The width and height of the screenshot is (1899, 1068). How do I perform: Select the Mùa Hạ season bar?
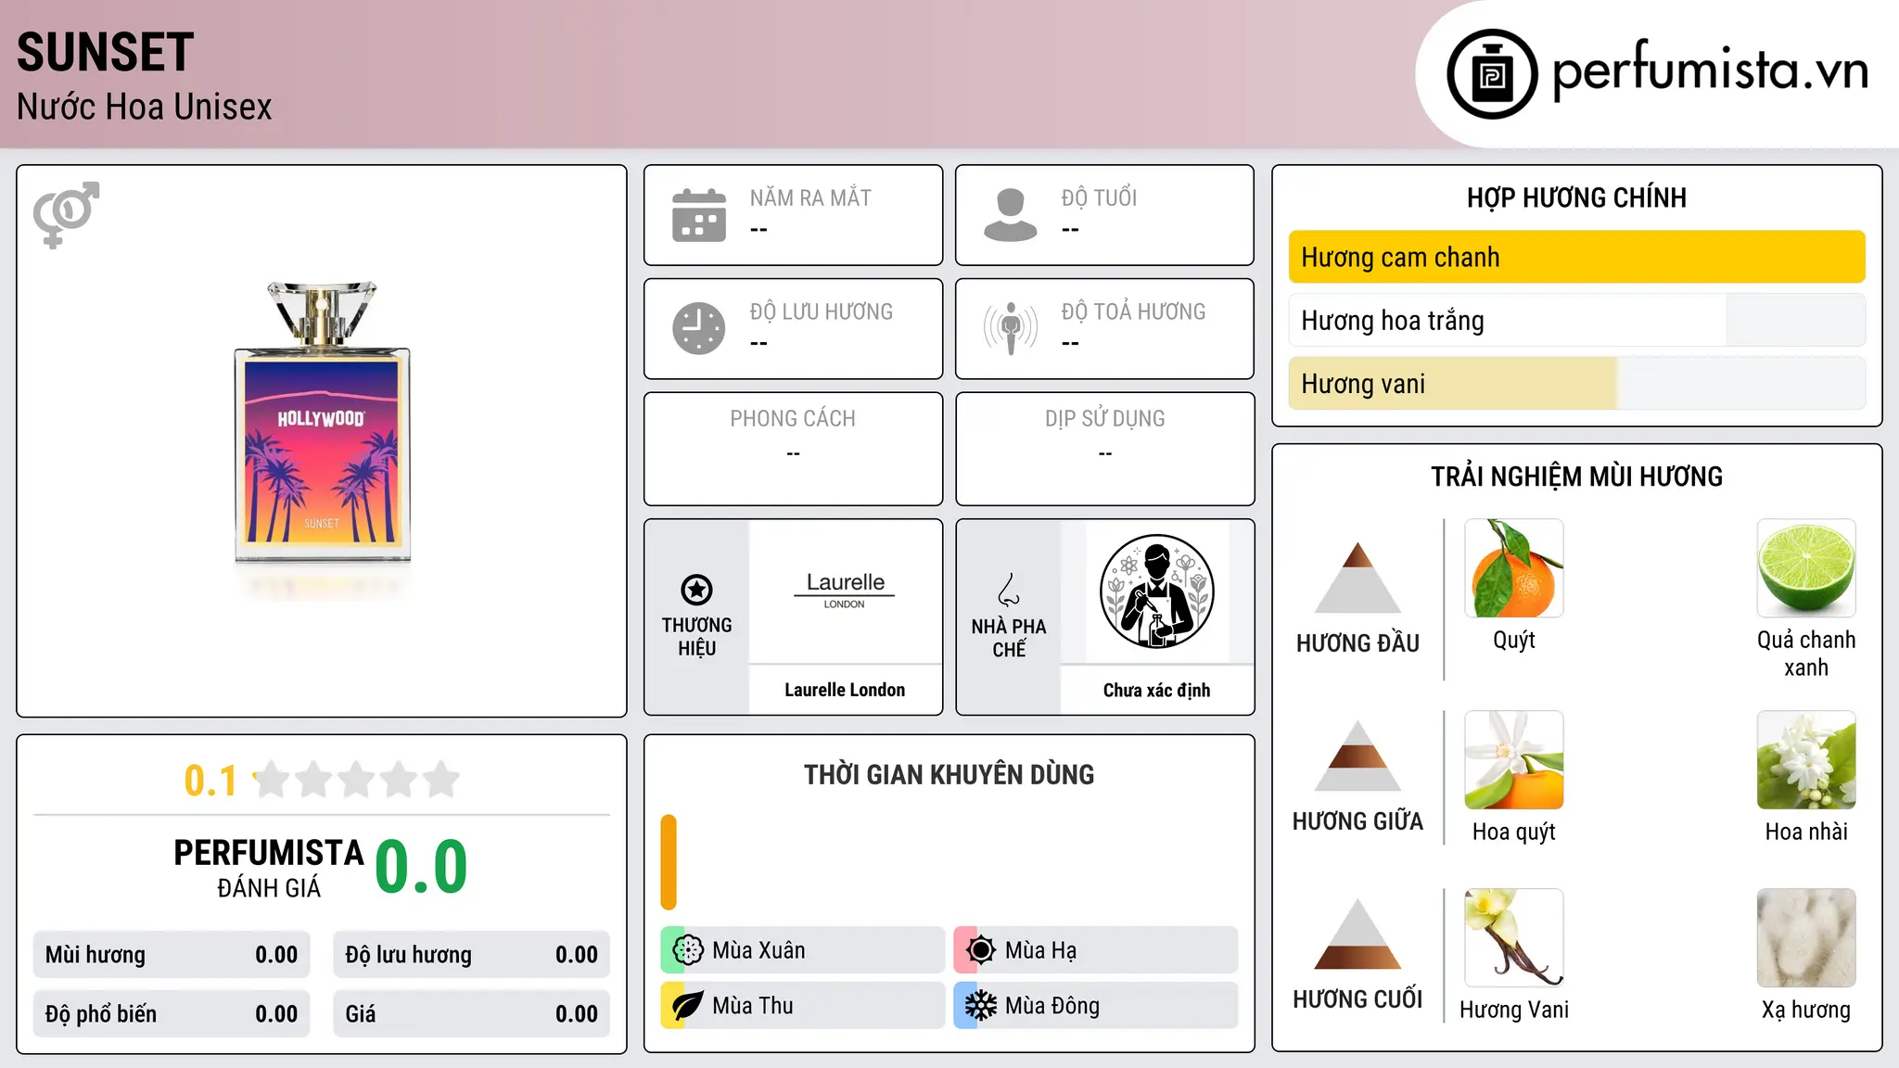coord(1095,950)
